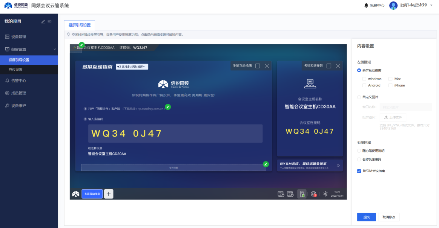Click green edit pencil beside download address

[x=168, y=107]
